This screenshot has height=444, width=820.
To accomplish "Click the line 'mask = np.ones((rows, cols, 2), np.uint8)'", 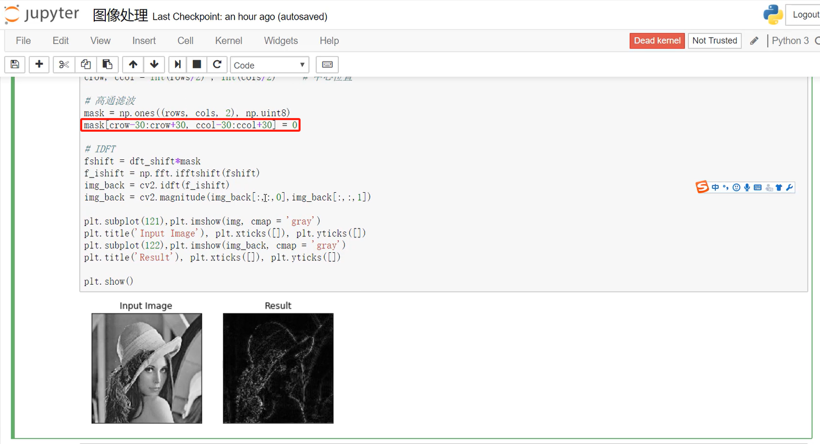I will [187, 113].
